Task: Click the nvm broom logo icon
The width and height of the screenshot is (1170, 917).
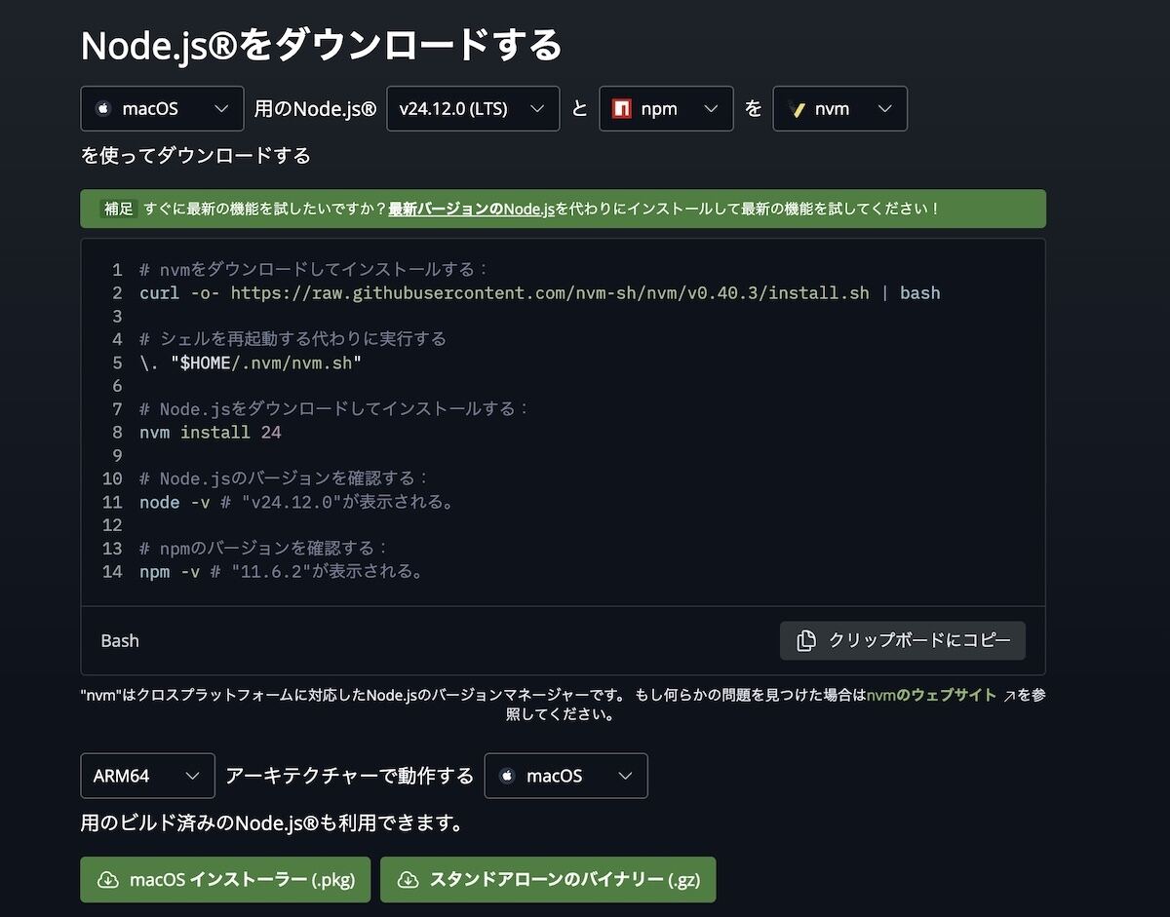Action: pos(795,108)
